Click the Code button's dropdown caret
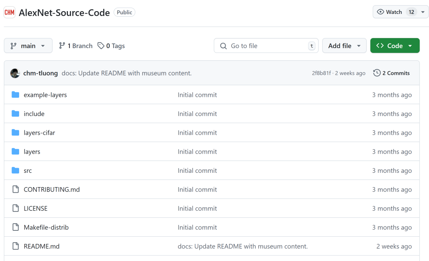 410,46
